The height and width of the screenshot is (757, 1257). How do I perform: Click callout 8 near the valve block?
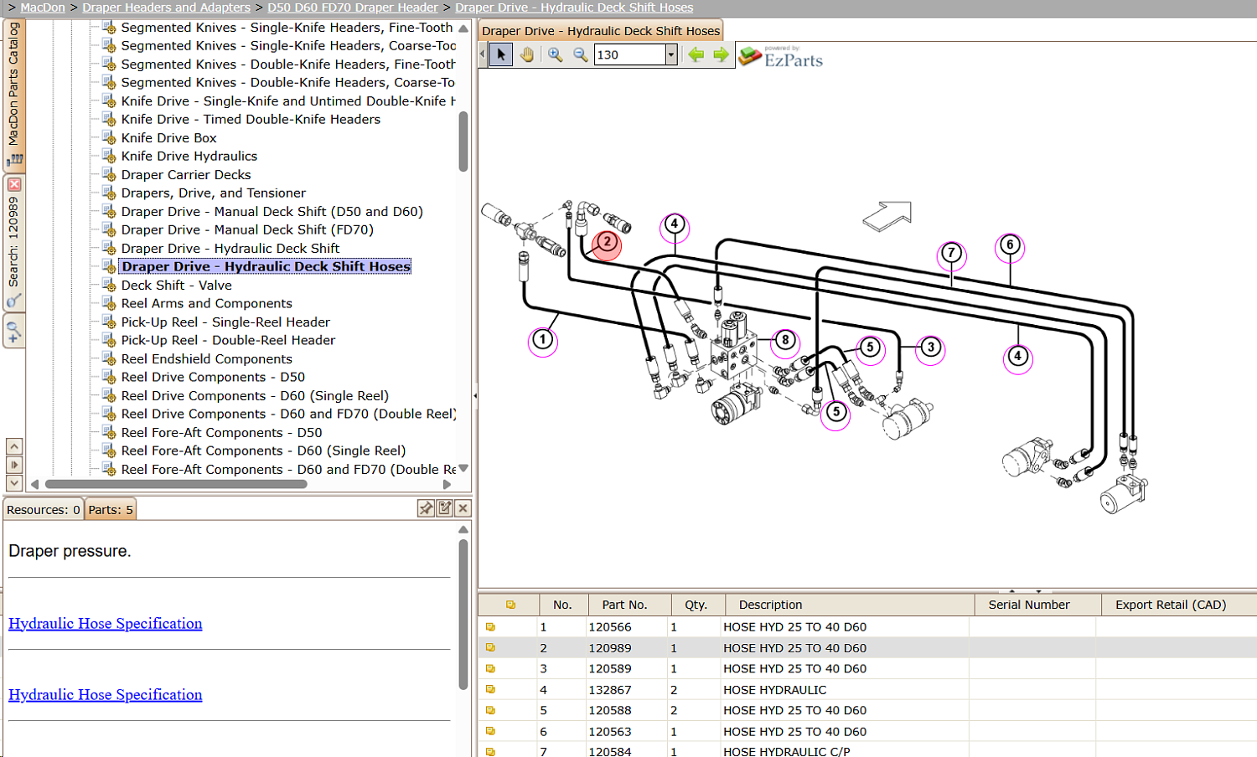point(784,341)
